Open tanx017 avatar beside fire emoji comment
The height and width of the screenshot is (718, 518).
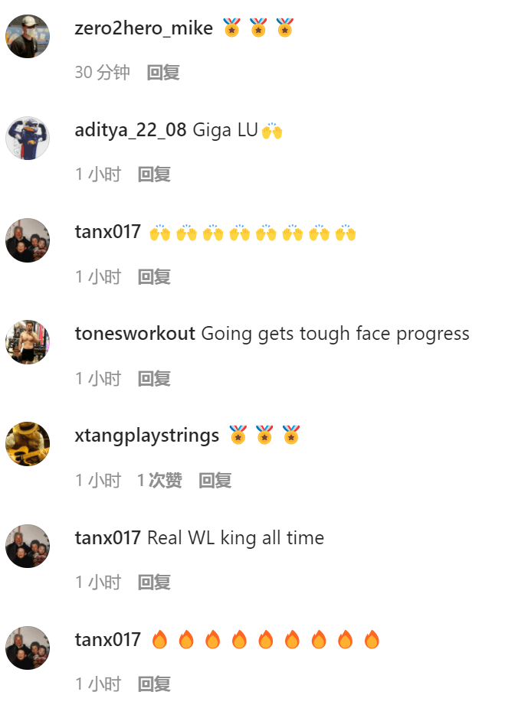coord(28,648)
